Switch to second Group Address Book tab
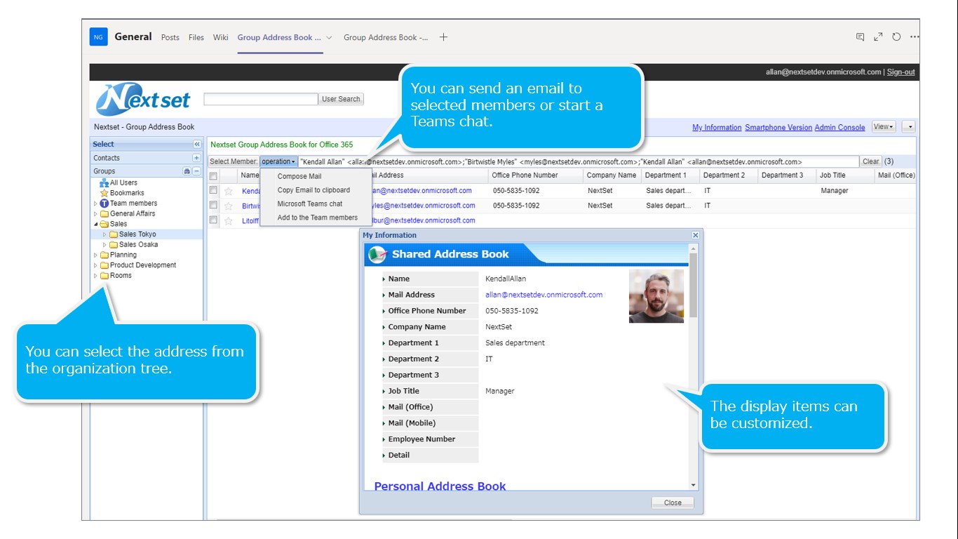Screen dimensions: 958x539 (x=386, y=38)
